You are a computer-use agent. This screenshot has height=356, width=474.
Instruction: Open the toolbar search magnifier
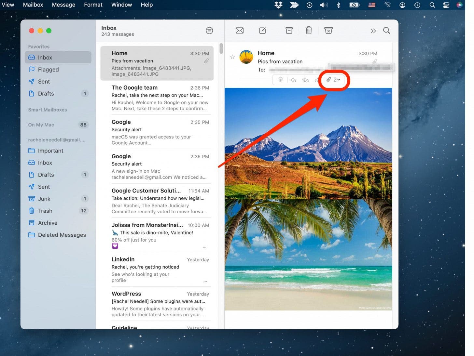pyautogui.click(x=386, y=31)
